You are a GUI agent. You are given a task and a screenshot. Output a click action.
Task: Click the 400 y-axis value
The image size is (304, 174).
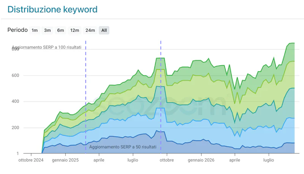15,101
